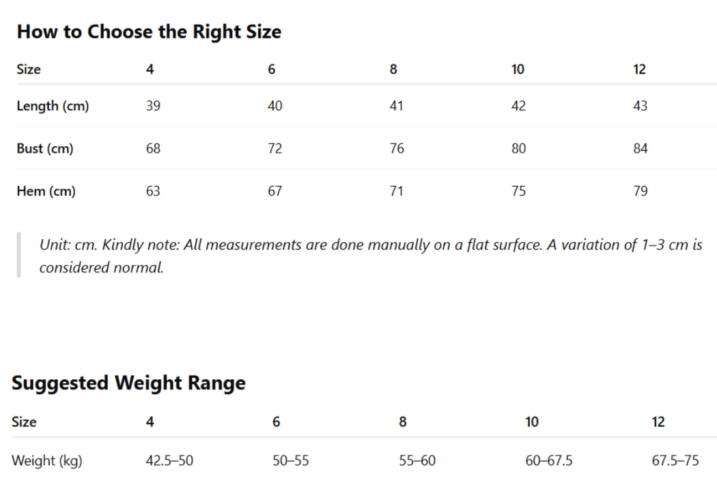Click the bust value 68 for size 4
This screenshot has width=717, height=498.
153,148
